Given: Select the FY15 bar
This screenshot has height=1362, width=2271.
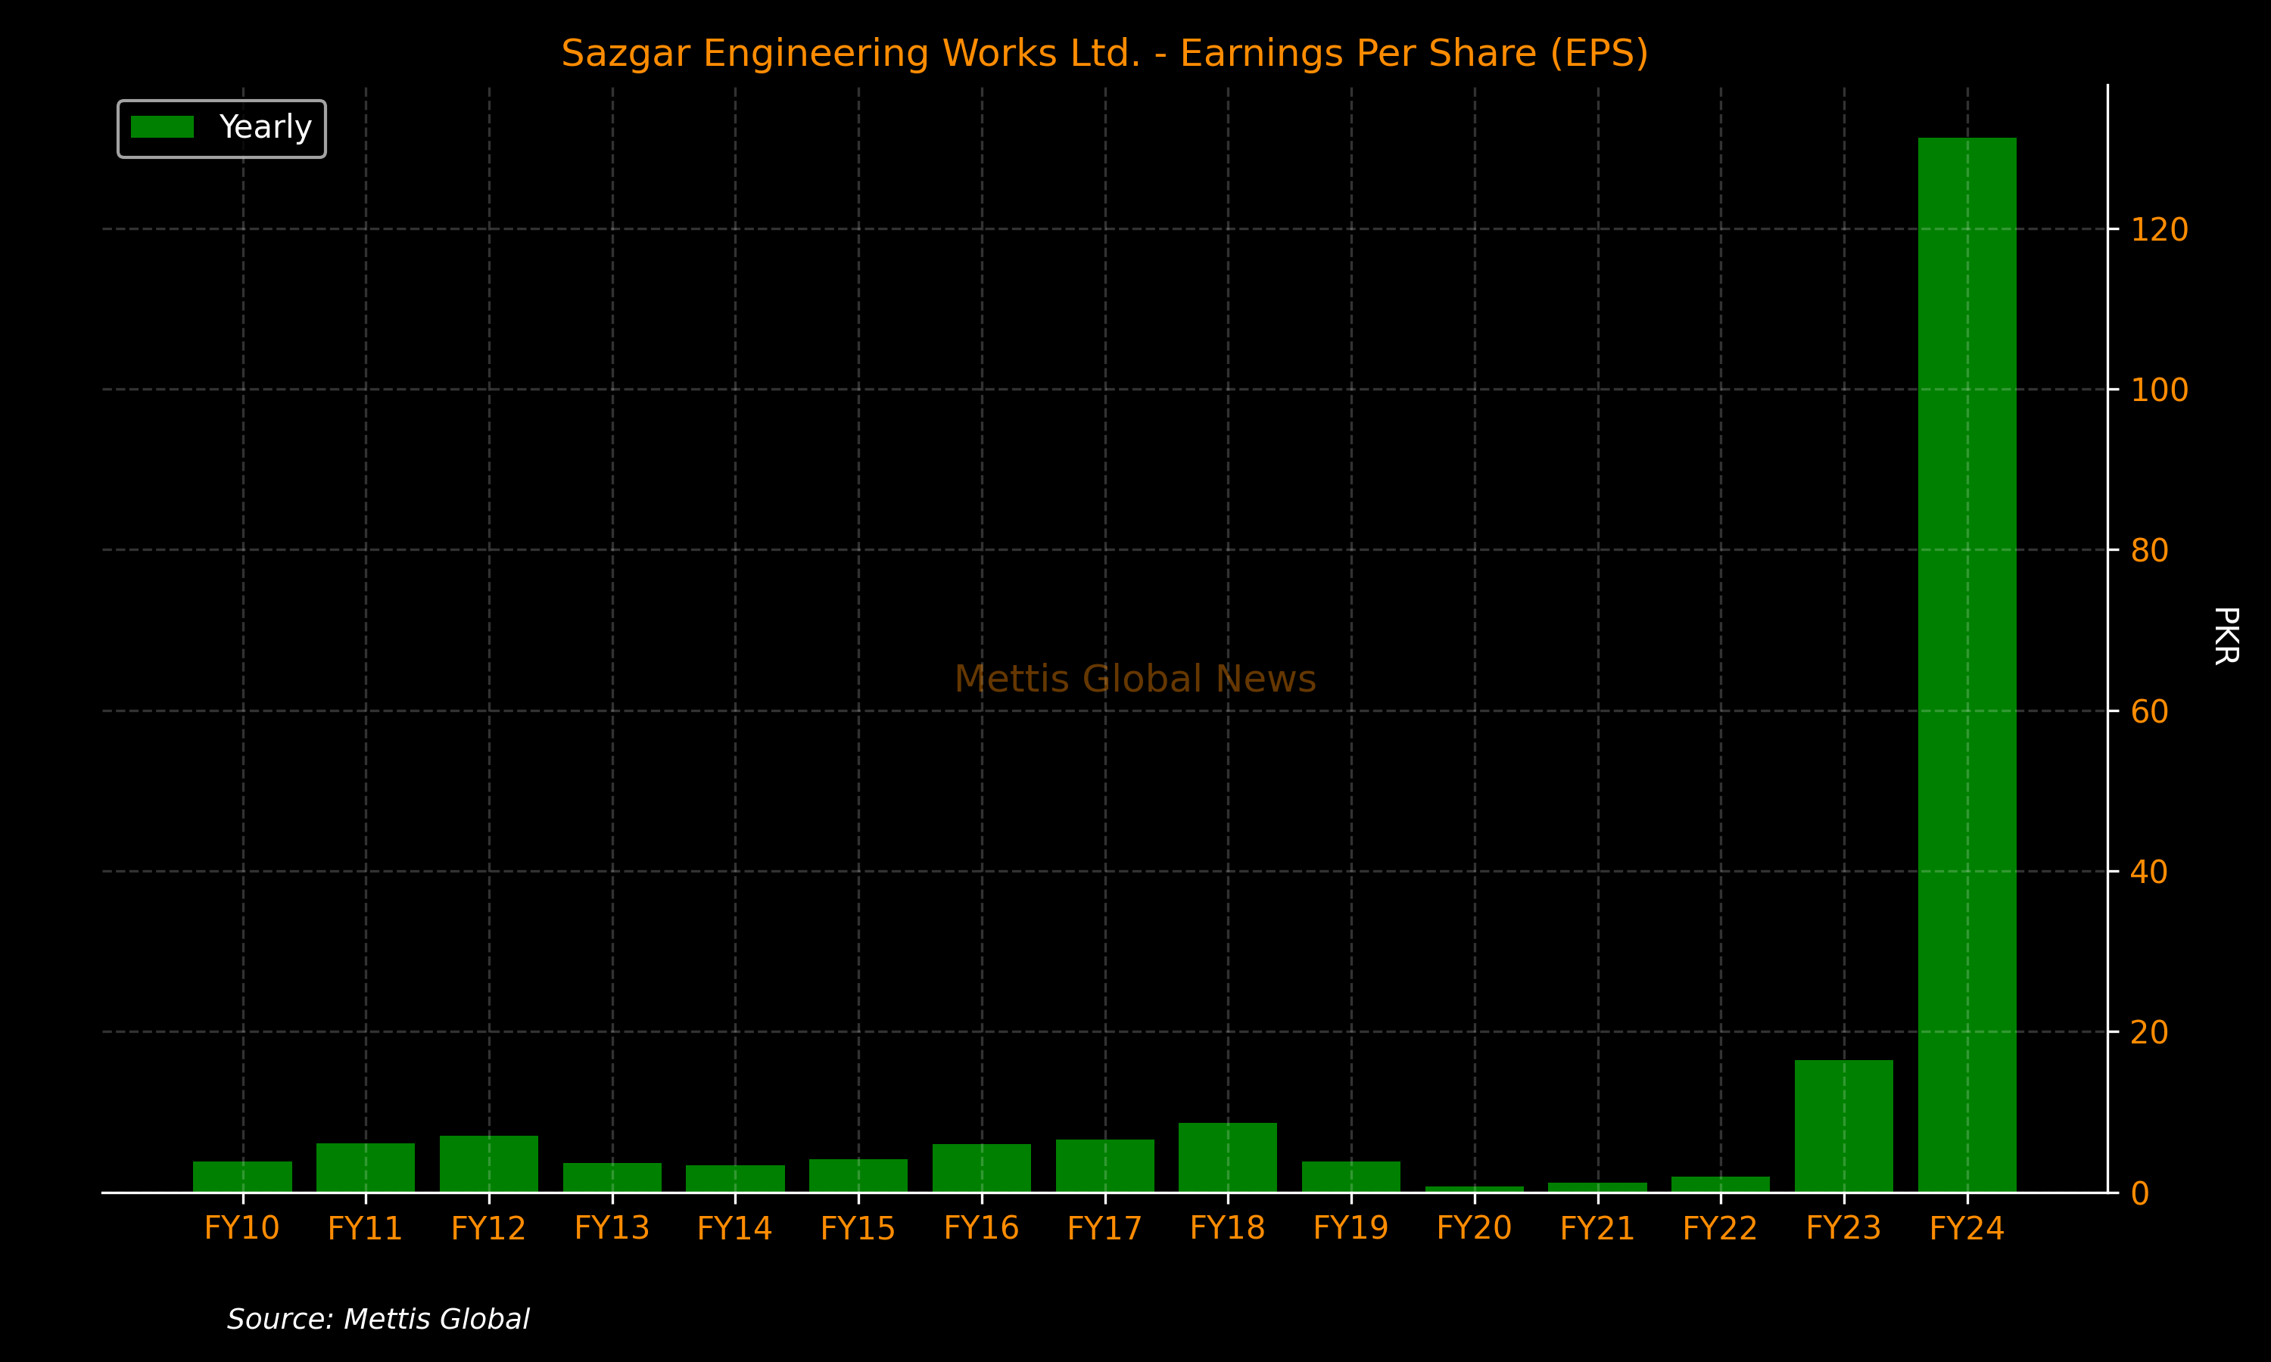Looking at the screenshot, I should point(858,1176).
